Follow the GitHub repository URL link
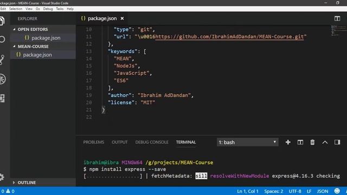This screenshot has height=195, width=347. click(x=229, y=37)
